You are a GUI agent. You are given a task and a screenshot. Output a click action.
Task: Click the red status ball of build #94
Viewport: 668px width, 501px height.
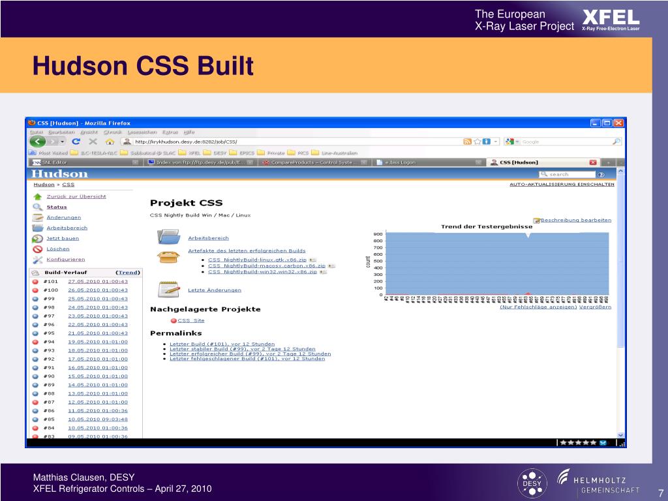35,342
